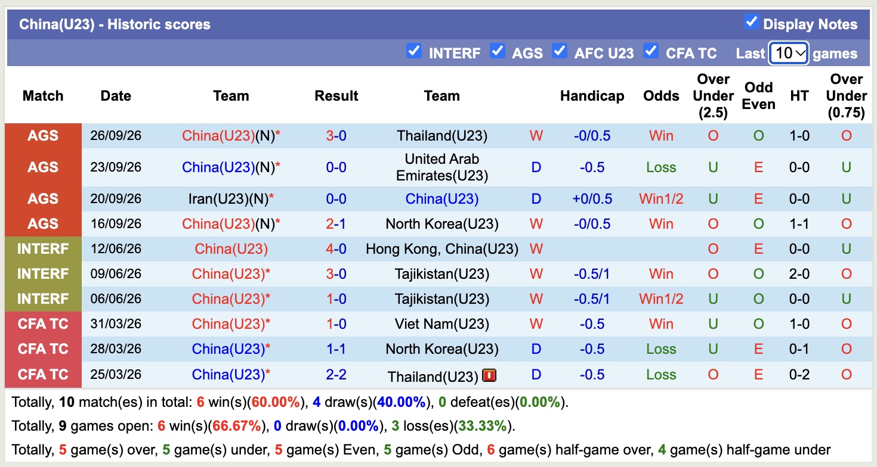Click North Korea(U23) in the 28/03/26 row
Image resolution: width=877 pixels, height=467 pixels.
click(x=442, y=349)
